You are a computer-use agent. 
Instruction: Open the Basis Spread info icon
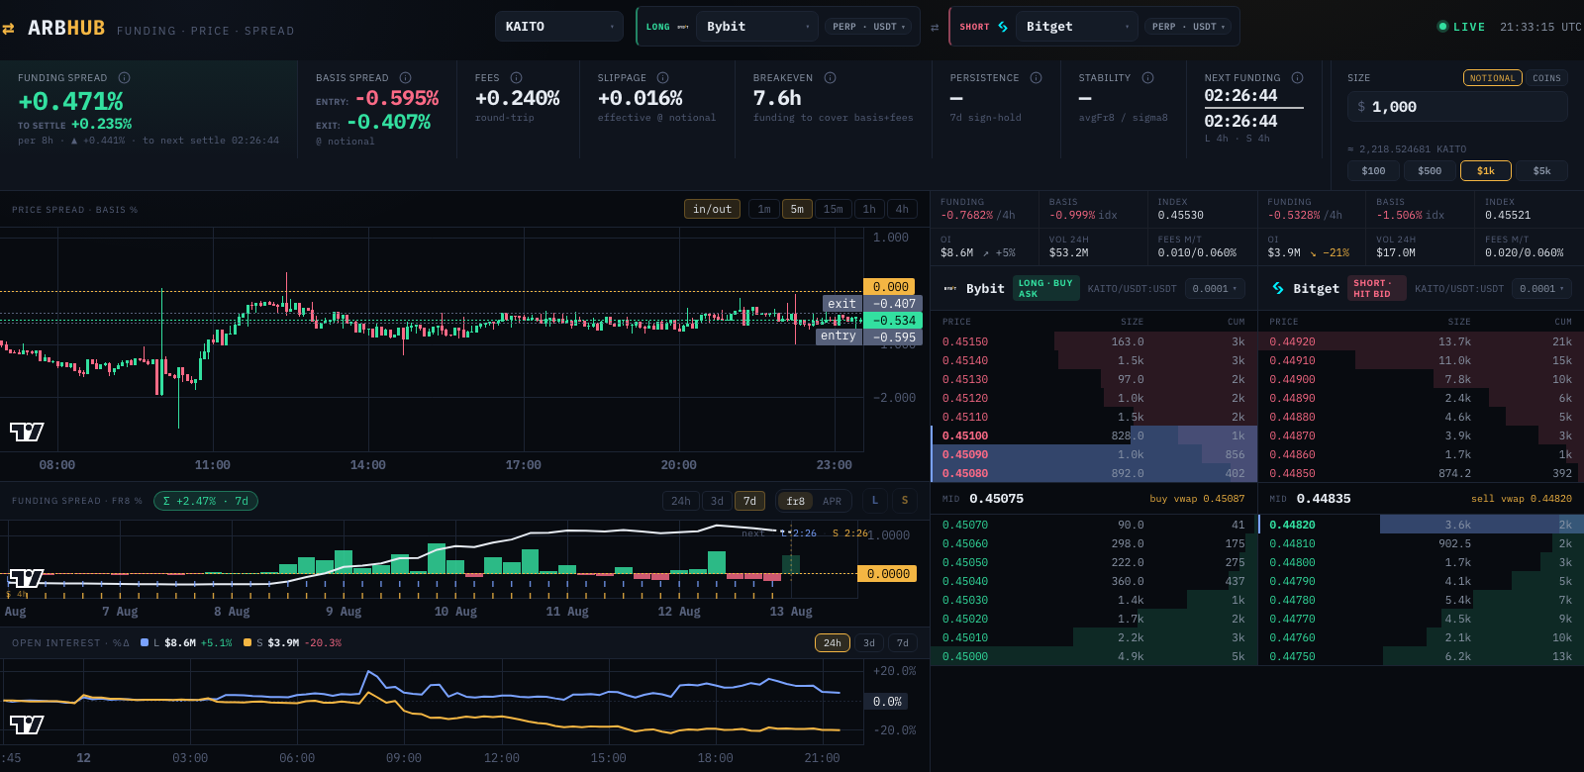coord(406,77)
